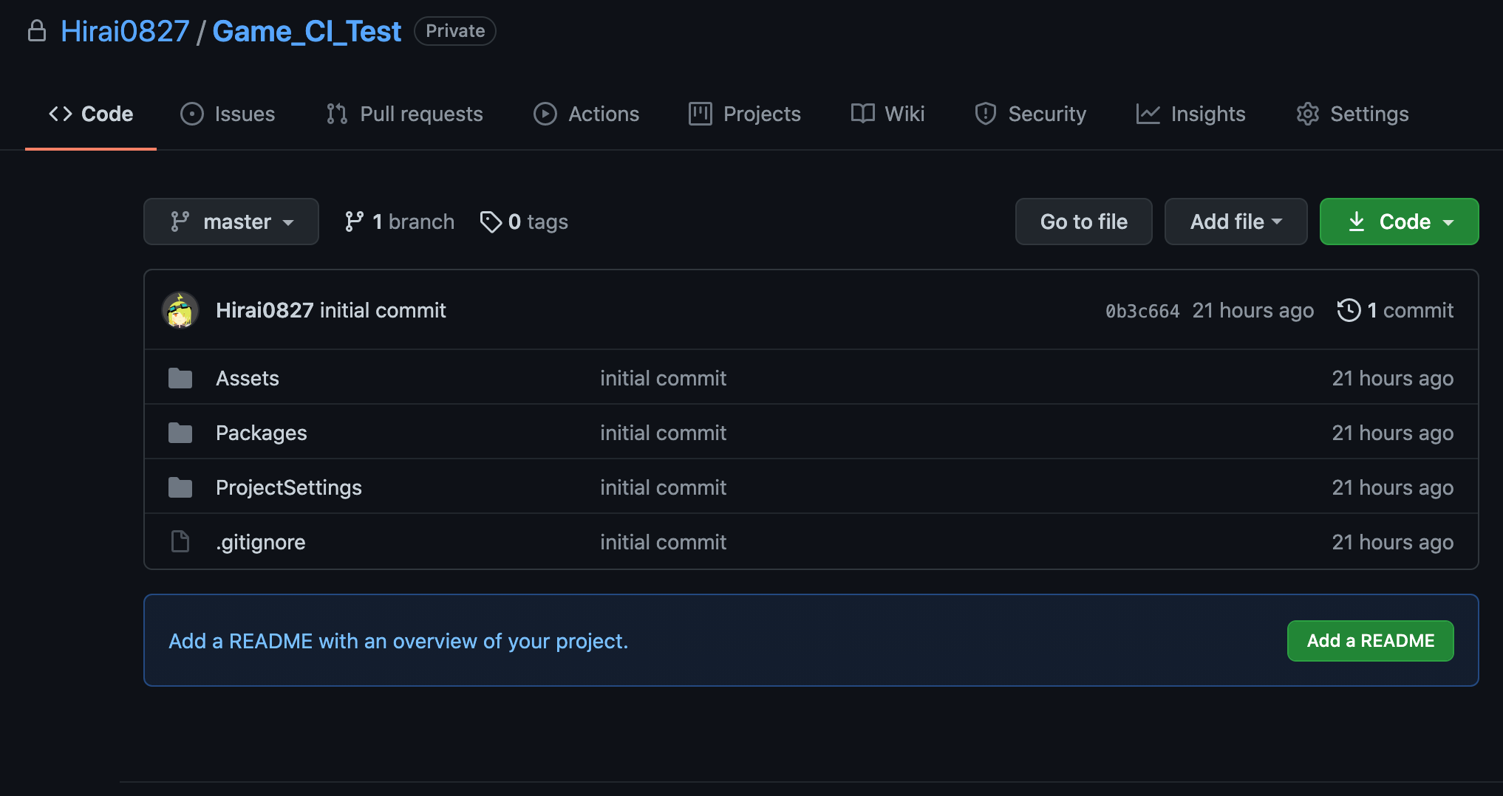The image size is (1503, 796).
Task: Open the Settings tab
Action: 1352,114
